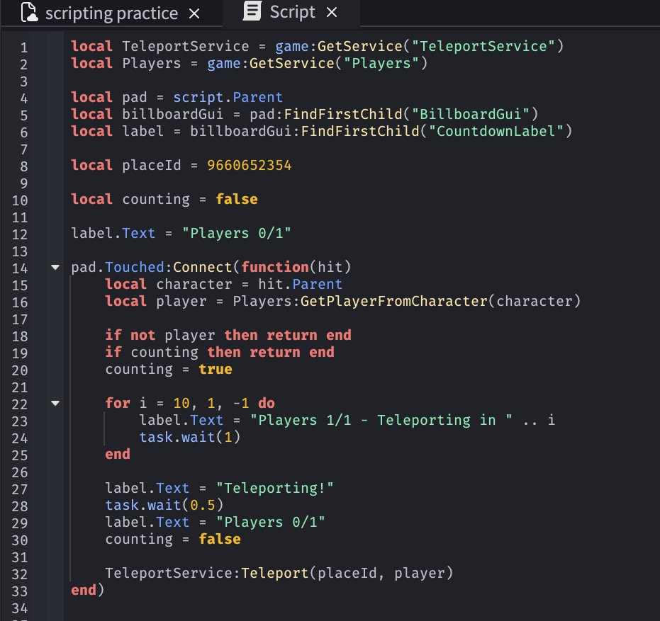
Task: Click the place file icon on scripting practice tab
Action: 28,12
